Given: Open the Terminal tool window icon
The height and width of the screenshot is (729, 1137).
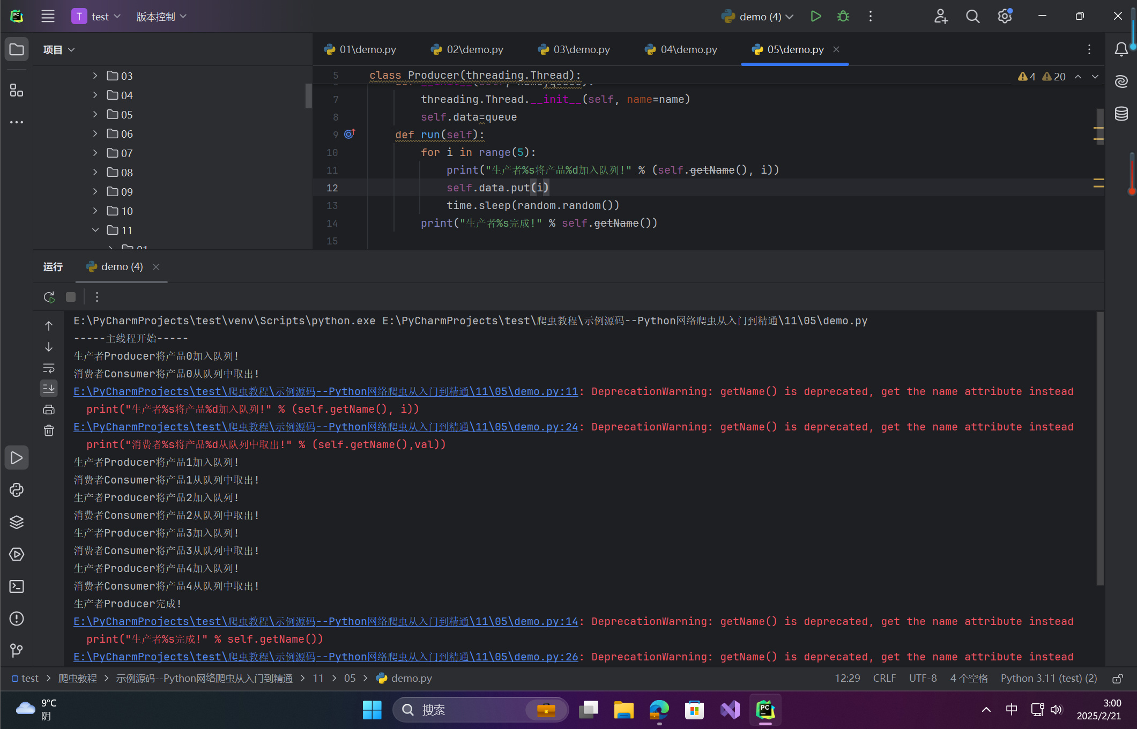Looking at the screenshot, I should click(x=17, y=586).
